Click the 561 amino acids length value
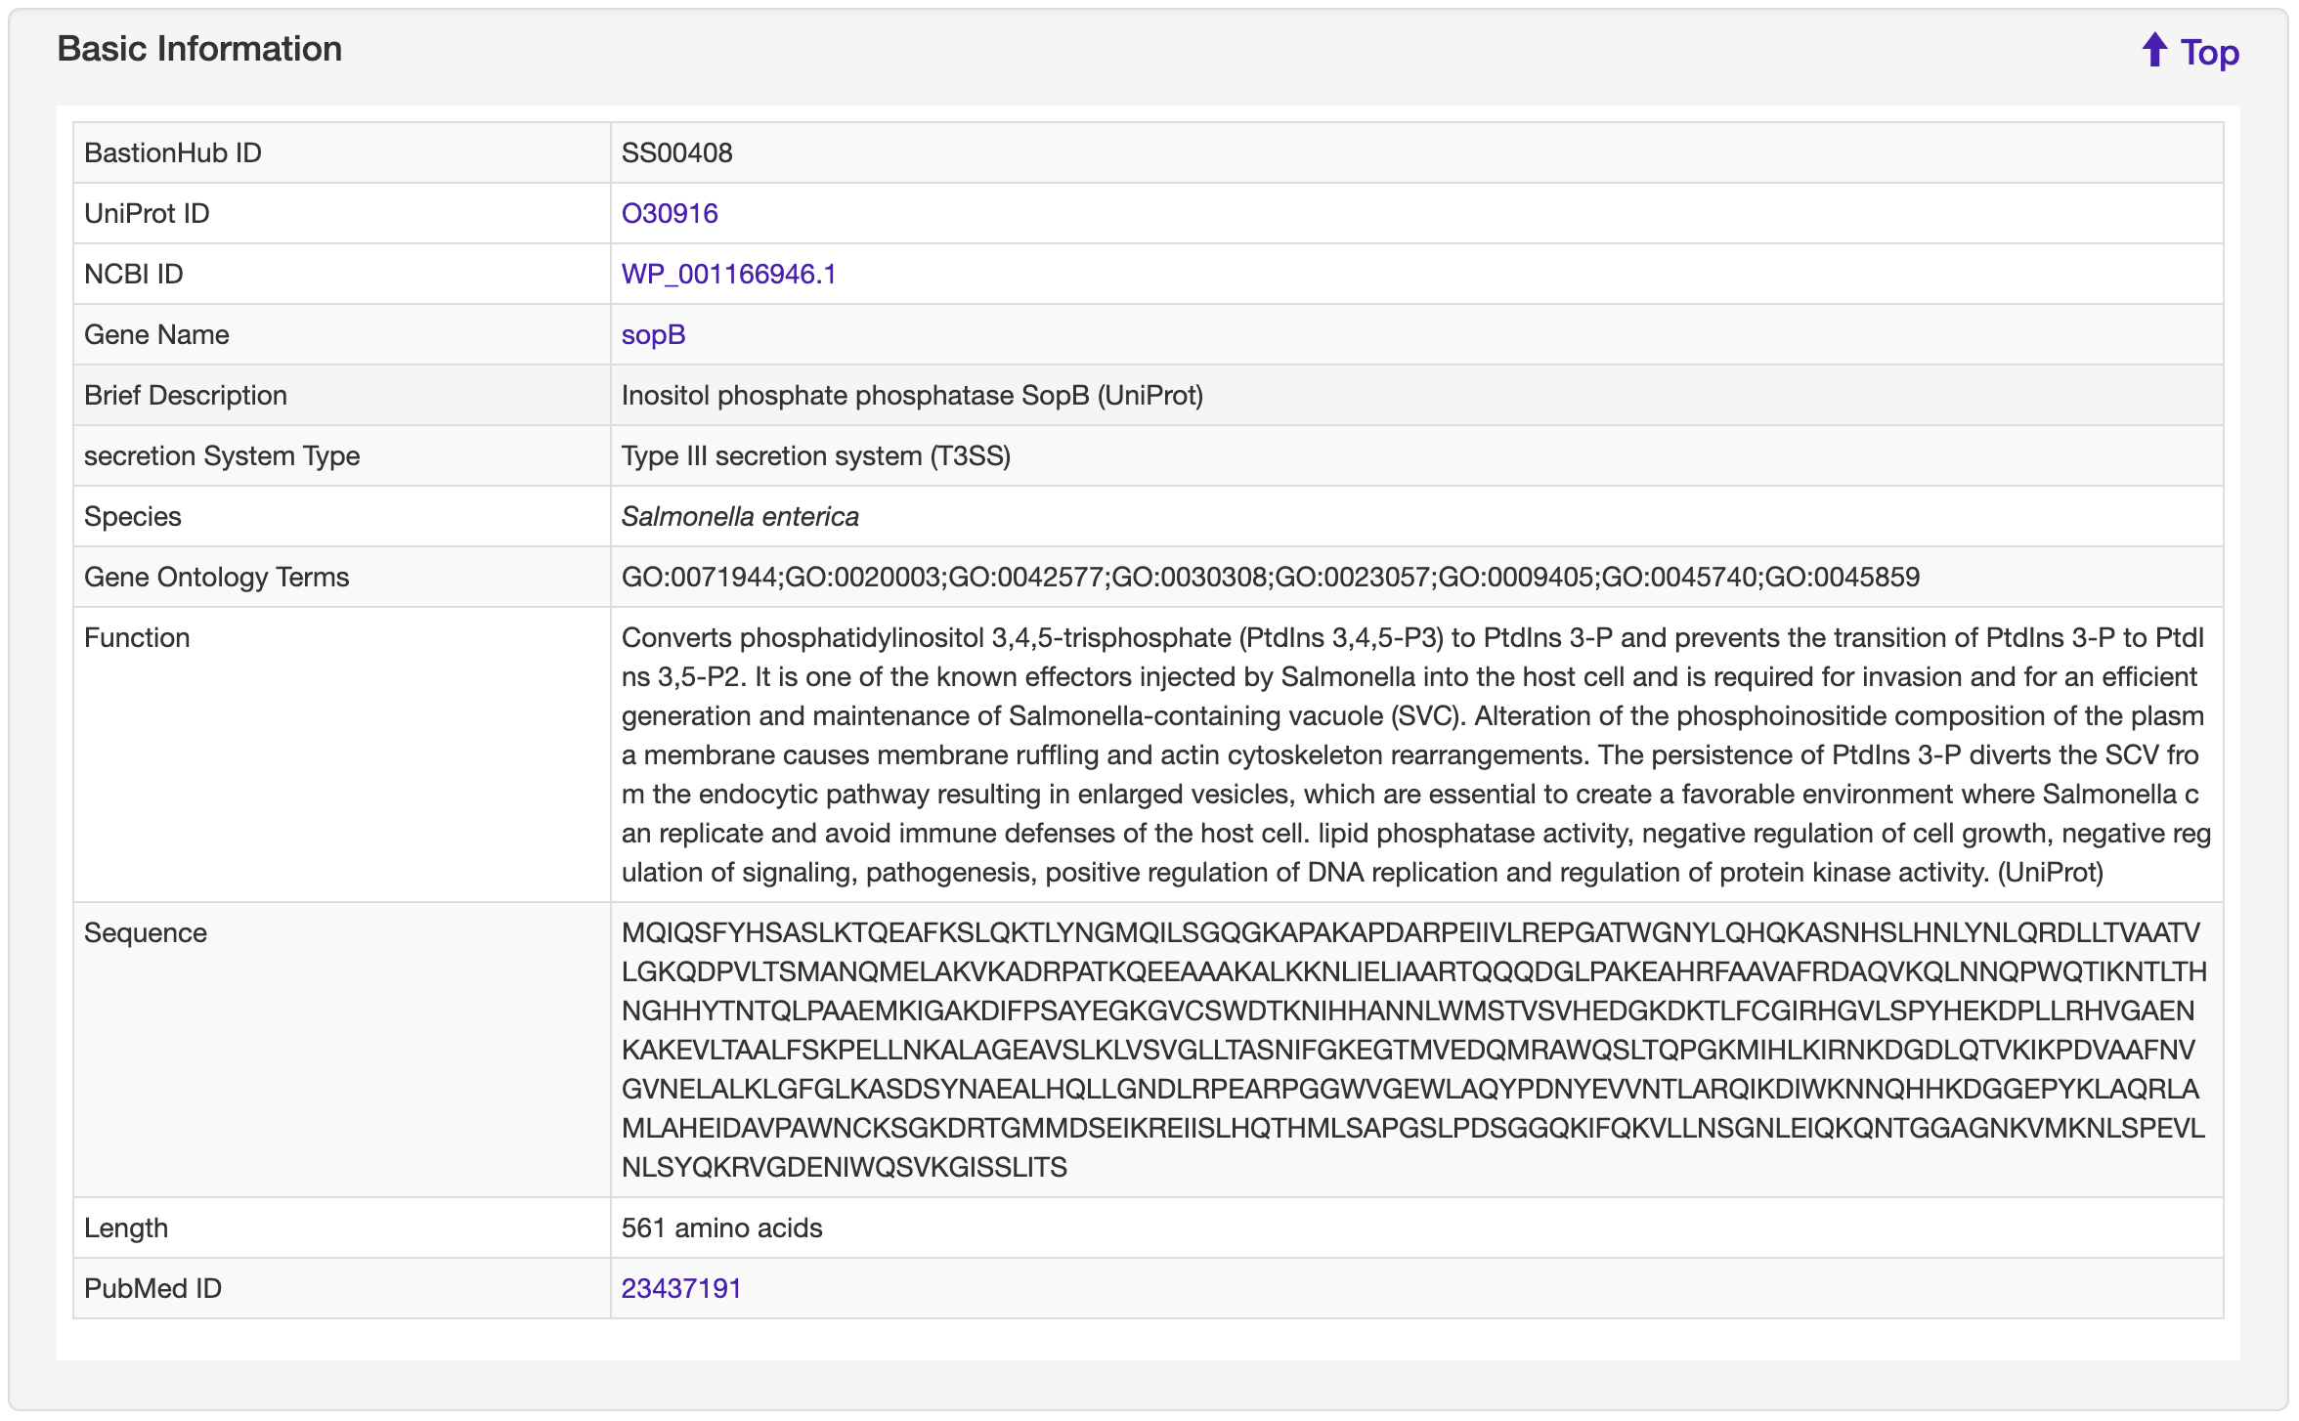 [x=721, y=1227]
